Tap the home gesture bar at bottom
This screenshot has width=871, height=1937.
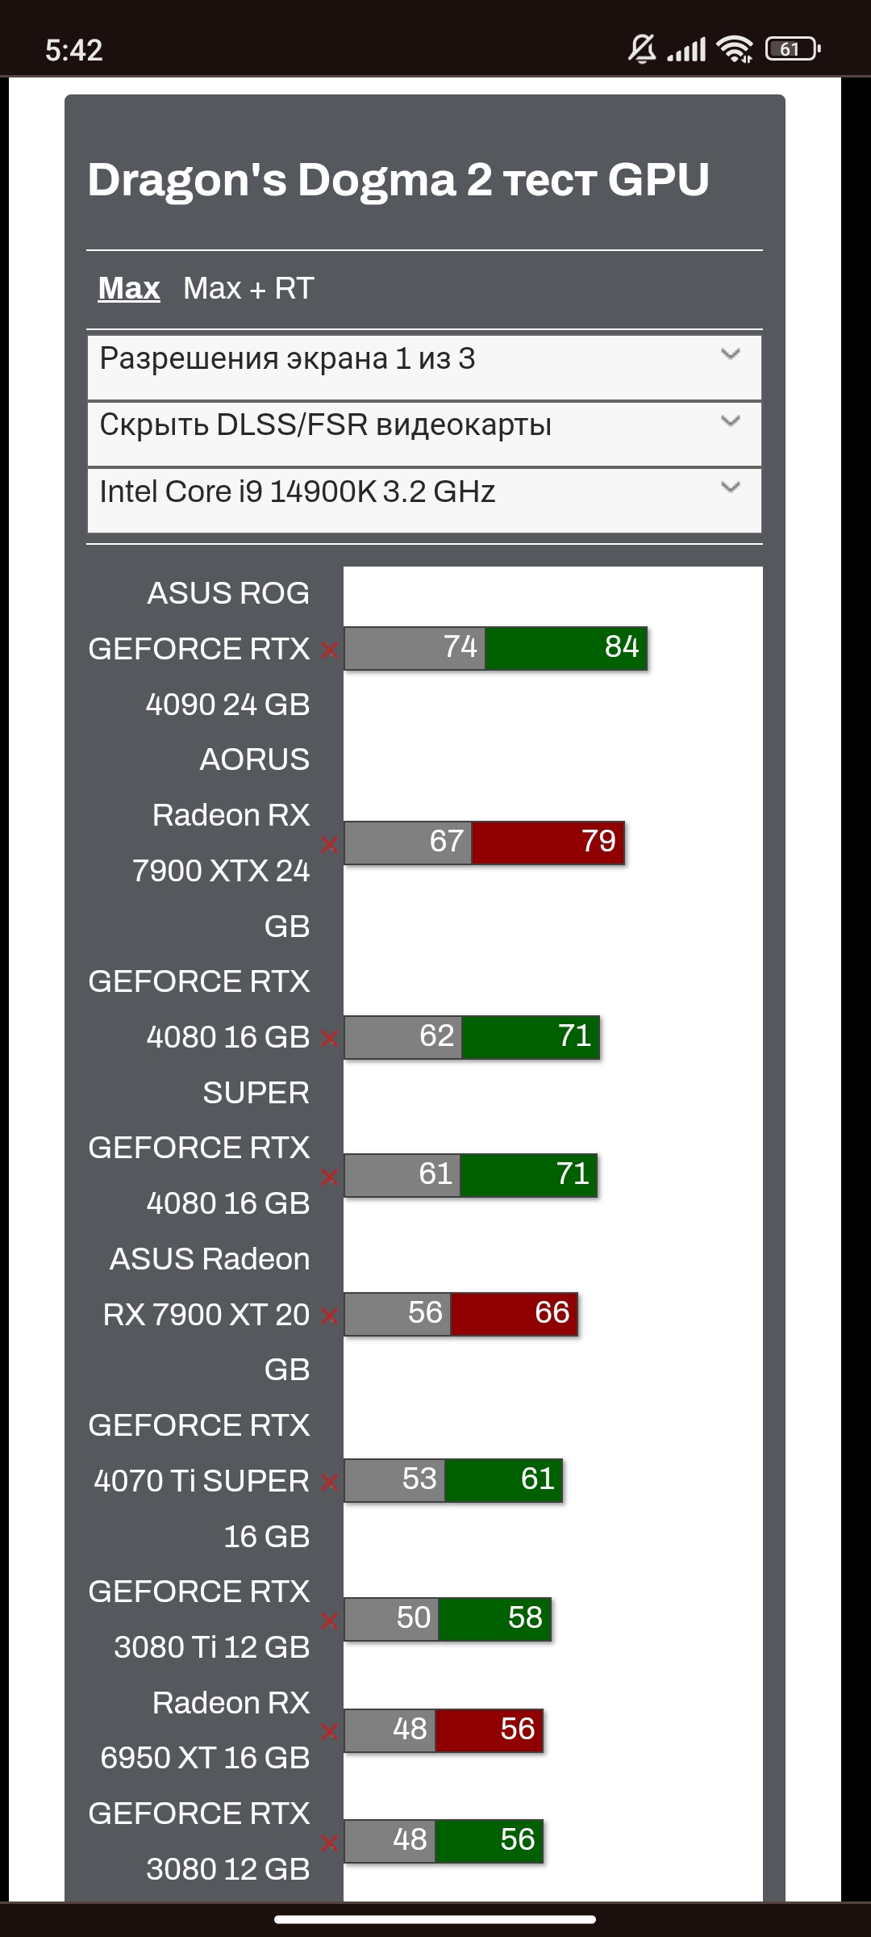point(435,1919)
